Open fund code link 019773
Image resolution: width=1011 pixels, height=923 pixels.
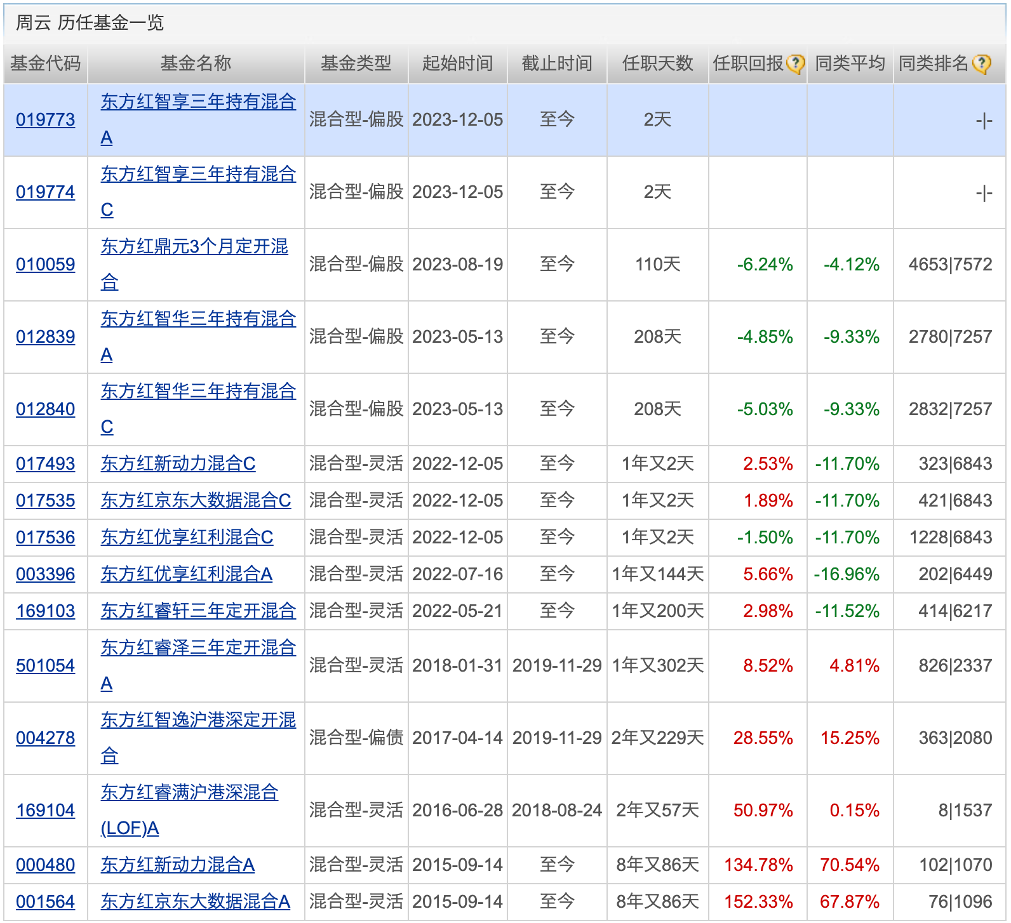46,120
